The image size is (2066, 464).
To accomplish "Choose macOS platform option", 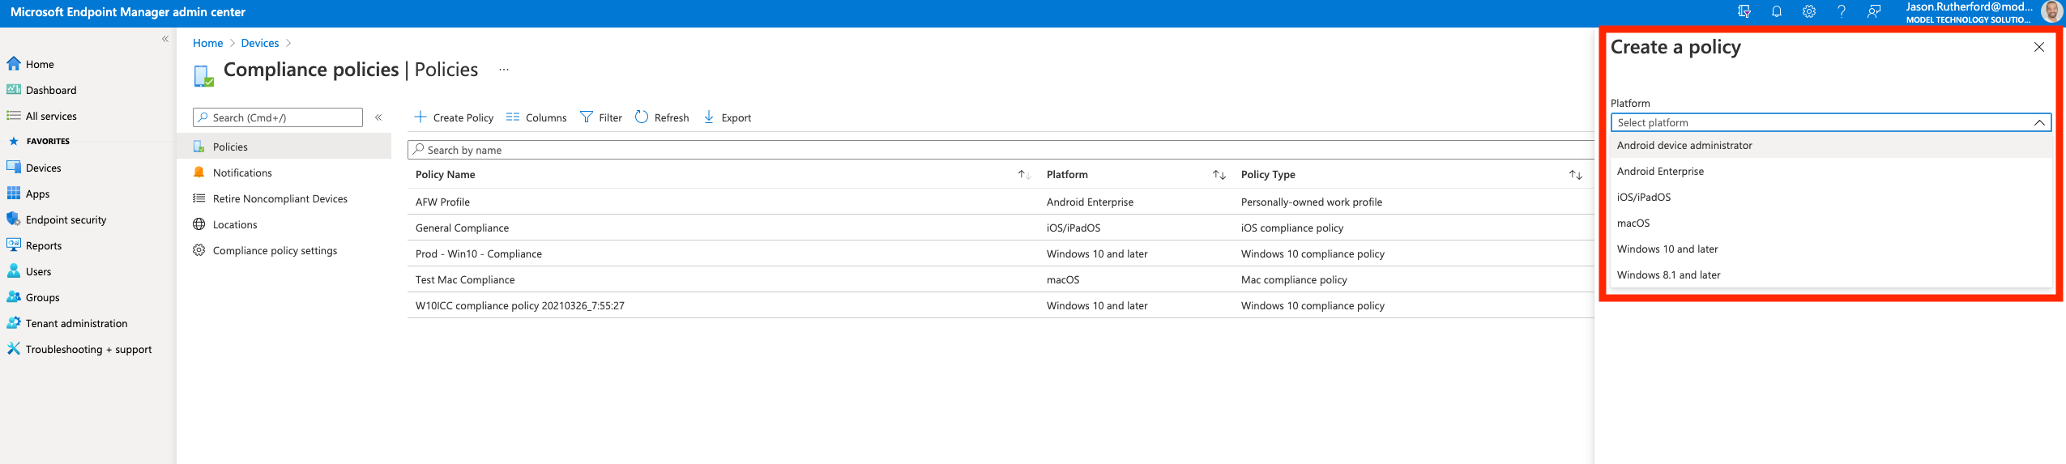I will (x=1830, y=223).
